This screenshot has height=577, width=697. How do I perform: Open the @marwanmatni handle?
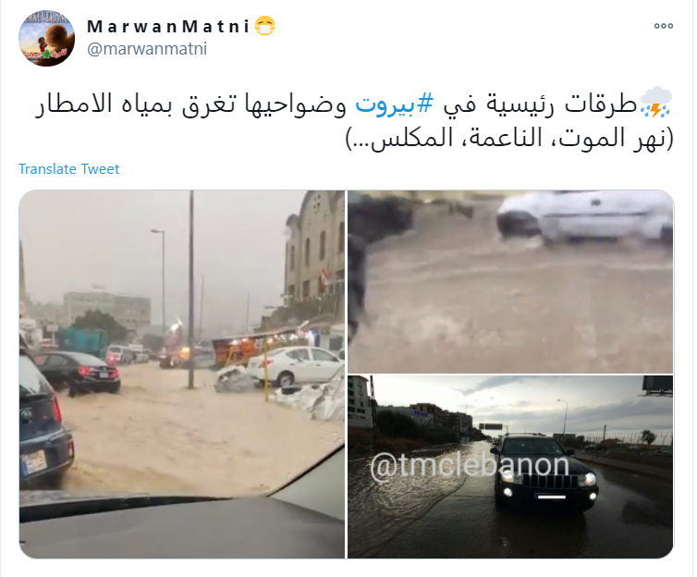147,49
